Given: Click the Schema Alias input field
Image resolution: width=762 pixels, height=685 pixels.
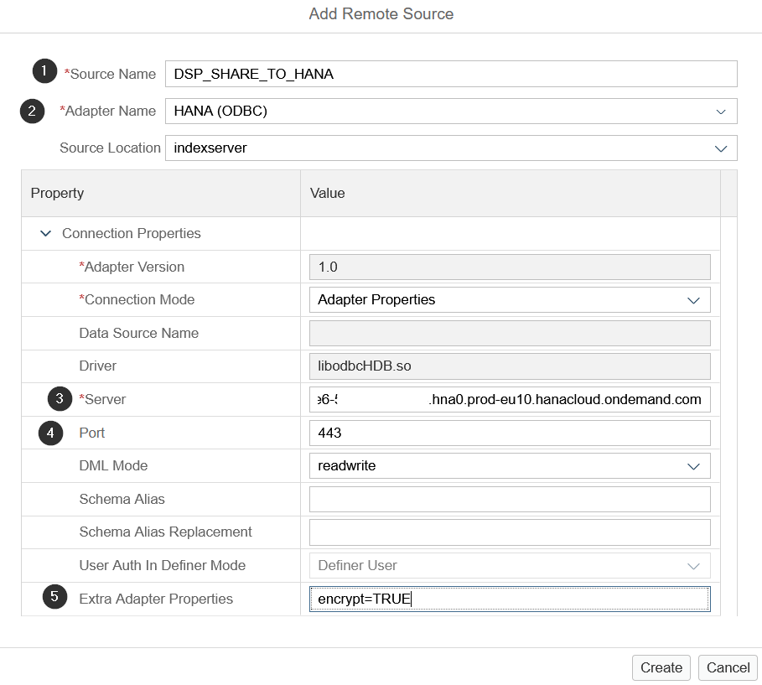Looking at the screenshot, I should [x=510, y=499].
